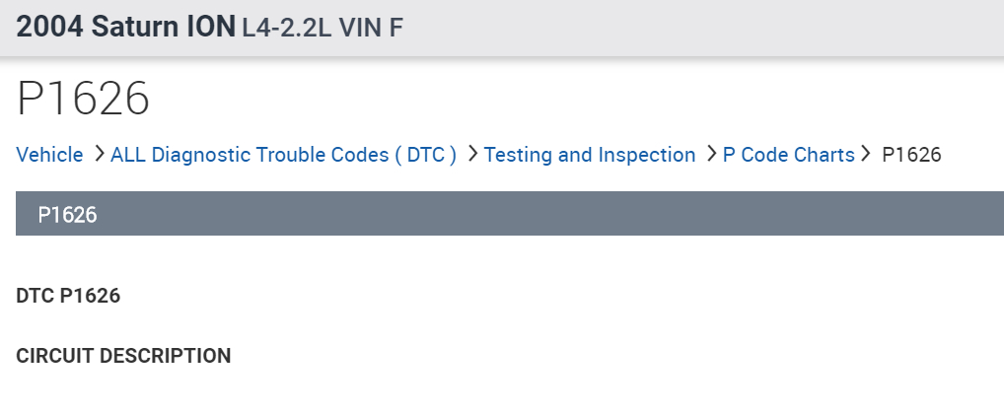
Task: Click the 2004 Saturn ION vehicle title
Action: (126, 27)
